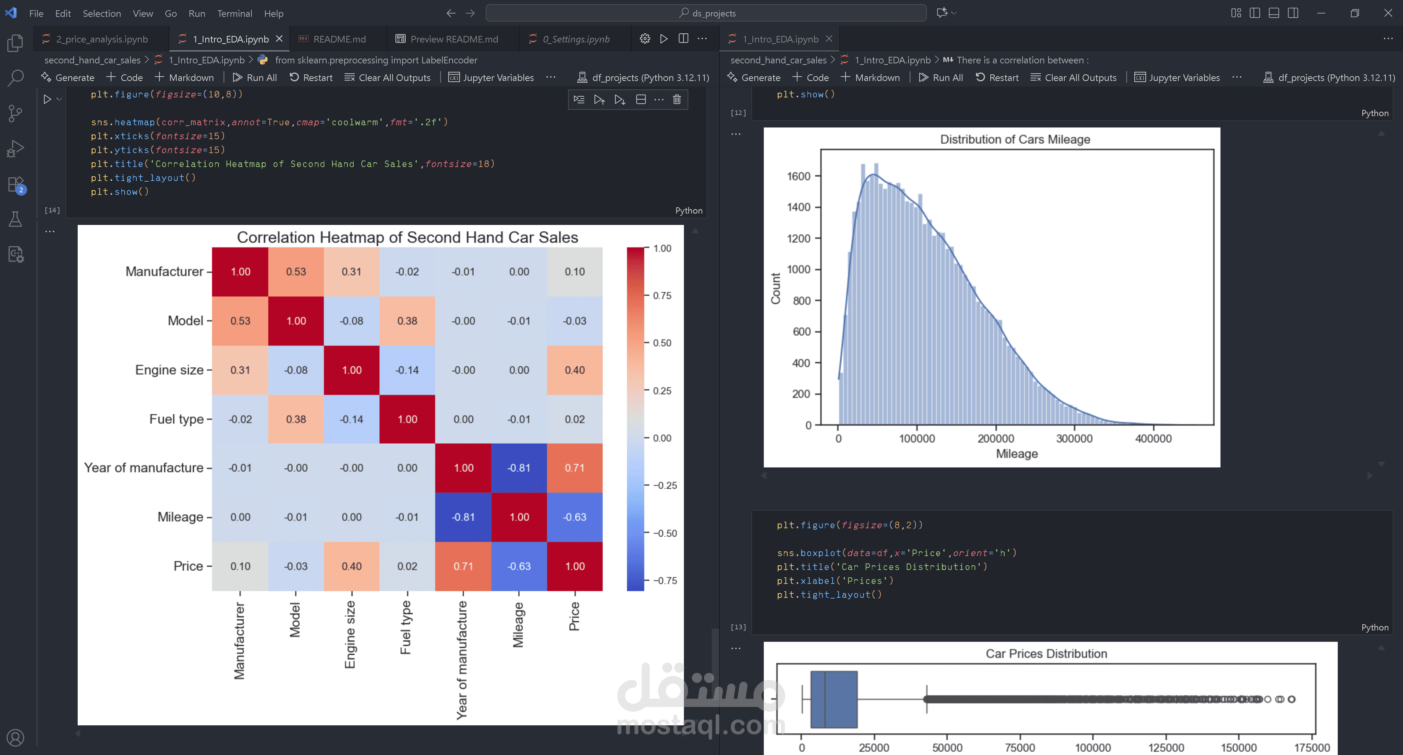Open the Accounts icon at bottom left
This screenshot has width=1403, height=755.
click(x=15, y=737)
